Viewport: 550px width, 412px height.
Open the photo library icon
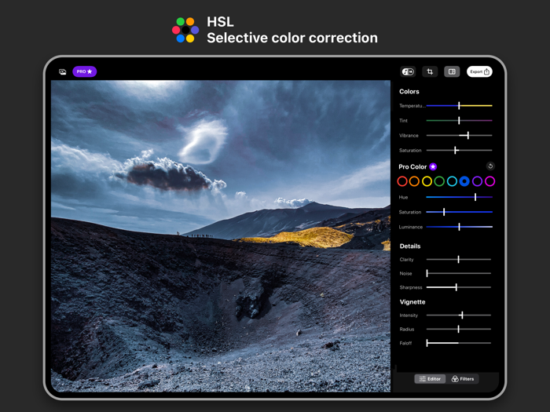coord(62,72)
